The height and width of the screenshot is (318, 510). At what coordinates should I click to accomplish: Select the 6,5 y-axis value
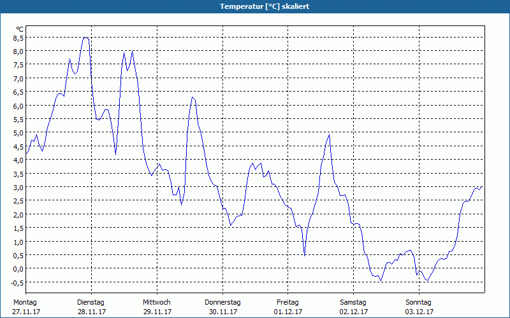(x=18, y=92)
